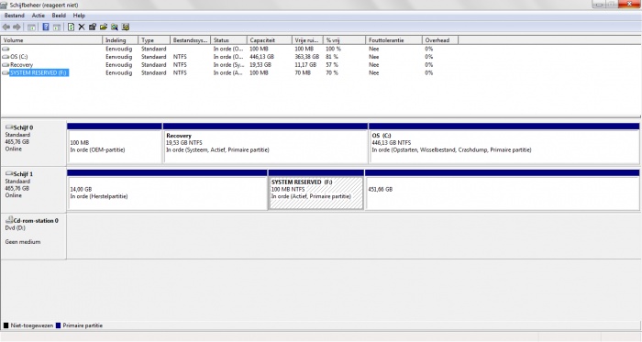642x342 pixels.
Task: Click the Open folder toolbar icon
Action: (103, 27)
